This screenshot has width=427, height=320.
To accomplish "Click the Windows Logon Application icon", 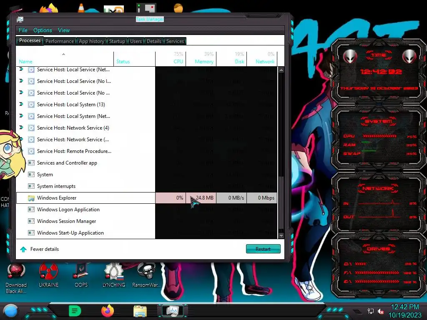I will tap(31, 210).
